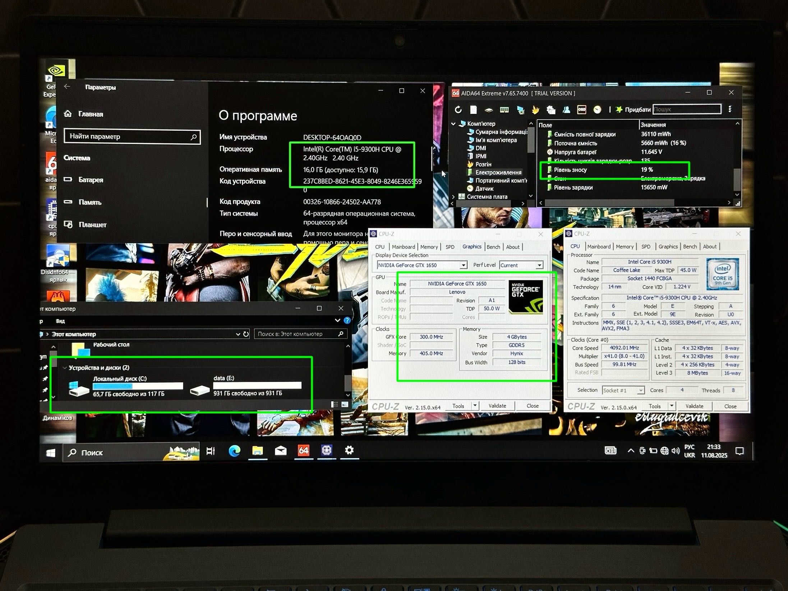
Task: Open Microsoft Edge from the taskbar
Action: (x=234, y=451)
